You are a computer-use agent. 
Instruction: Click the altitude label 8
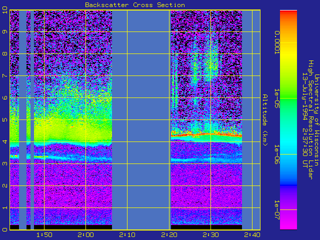pos(5,54)
